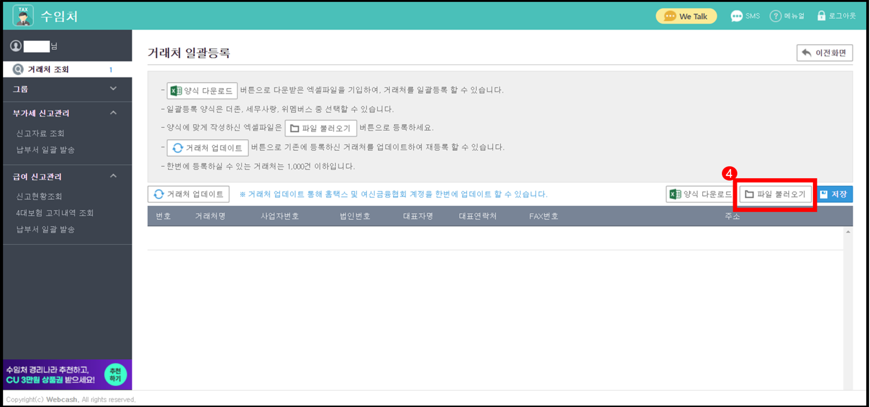Click the tax accountant logo icon

(23, 16)
